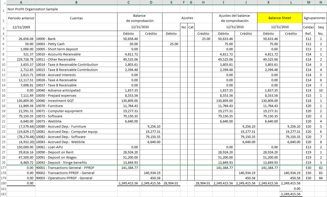
Task: Select the 'Cuentas' header cell
Action: (76, 18)
